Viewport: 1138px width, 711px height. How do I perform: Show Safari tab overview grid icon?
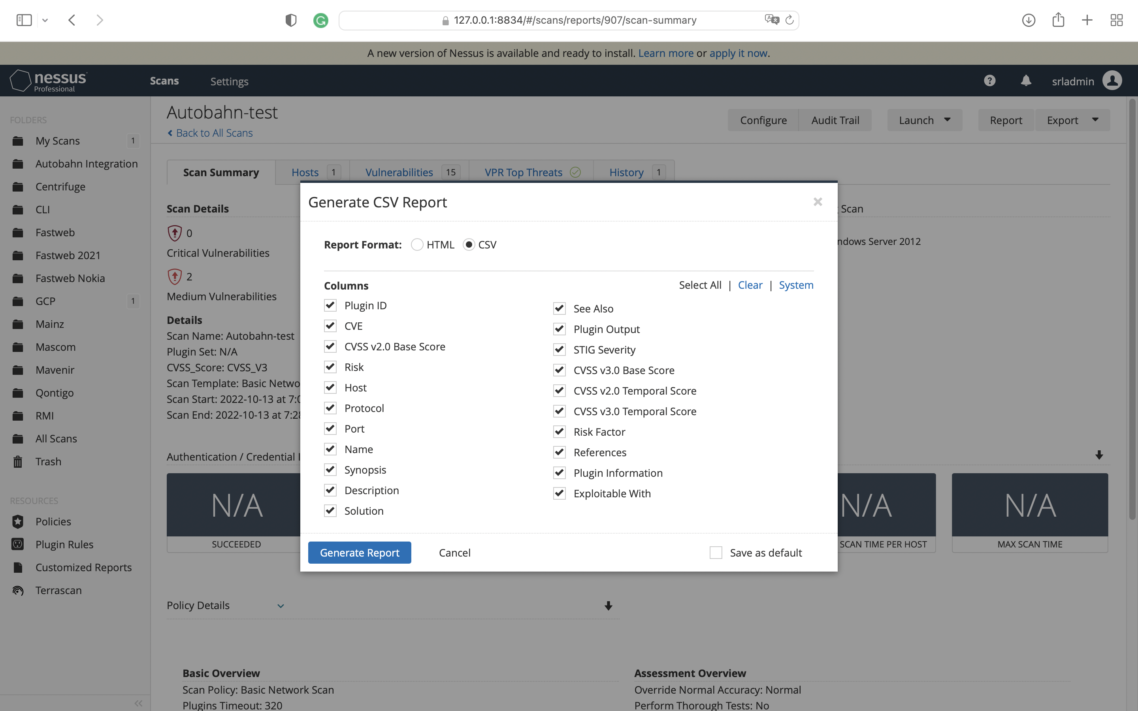[x=1117, y=20]
